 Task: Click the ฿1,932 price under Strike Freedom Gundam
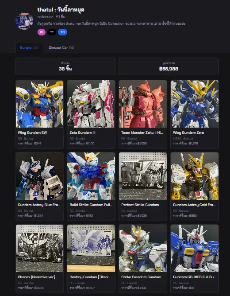tap(142, 288)
